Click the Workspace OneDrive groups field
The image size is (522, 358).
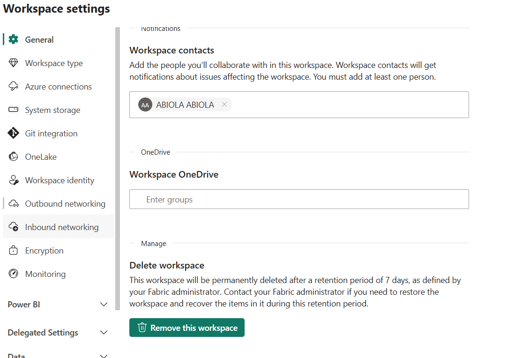click(299, 200)
